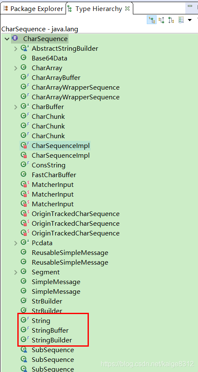This screenshot has width=198, height=372.
Task: Toggle Show the Type Hierarchy button
Action: click(152, 20)
